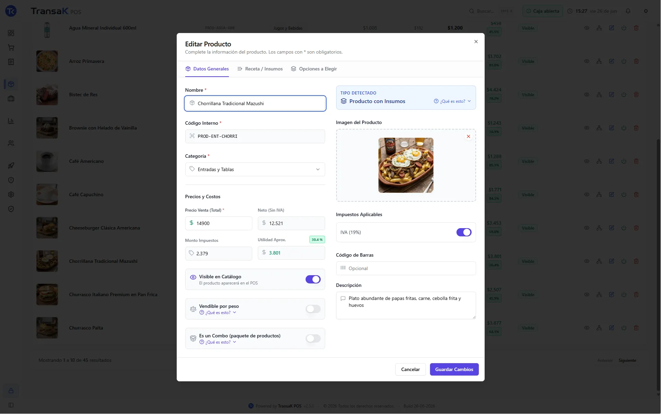Go to Anterior page
661x414 pixels.
[605, 360]
